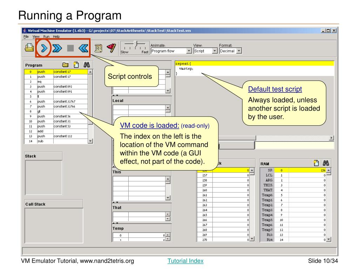Click the Program panel binoculars search icon
Viewport: 359px width, 269px height.
coord(87,65)
